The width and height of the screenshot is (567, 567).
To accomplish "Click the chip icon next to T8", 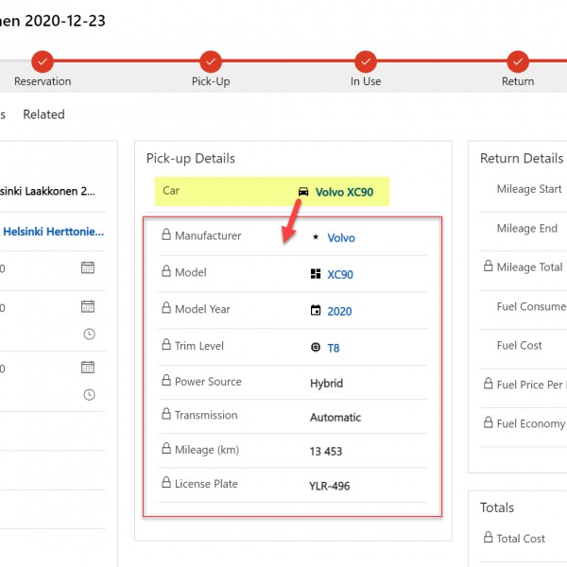I will [316, 347].
